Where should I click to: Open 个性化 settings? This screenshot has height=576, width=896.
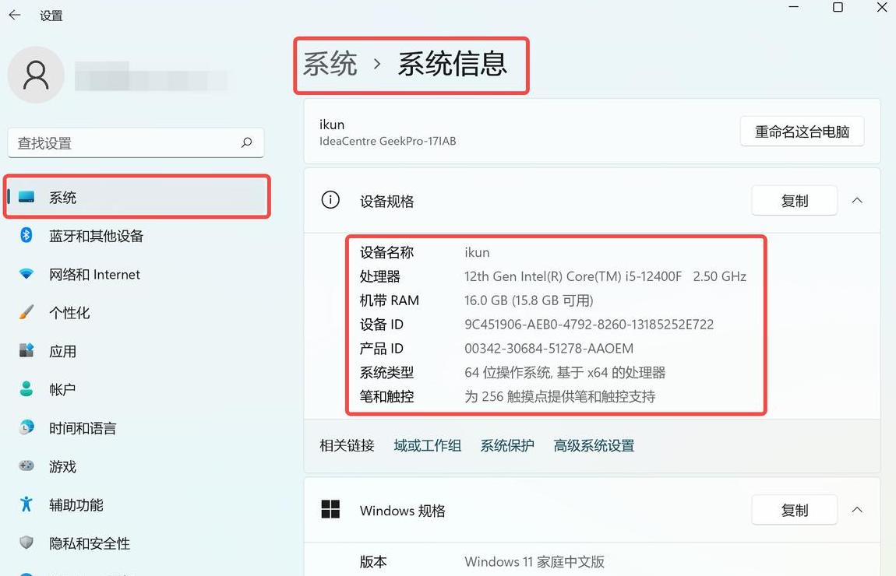click(x=136, y=312)
